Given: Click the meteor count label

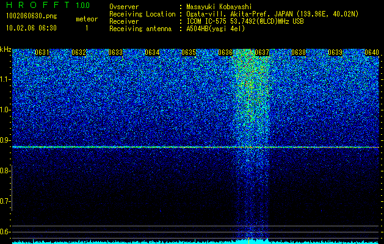Looking at the screenshot, I should [x=87, y=19].
